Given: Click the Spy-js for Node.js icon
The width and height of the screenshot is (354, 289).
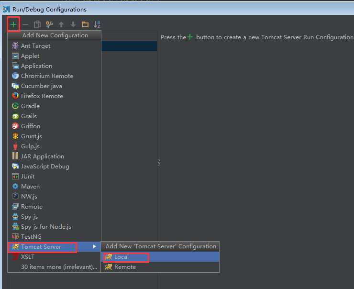Looking at the screenshot, I should [x=15, y=226].
